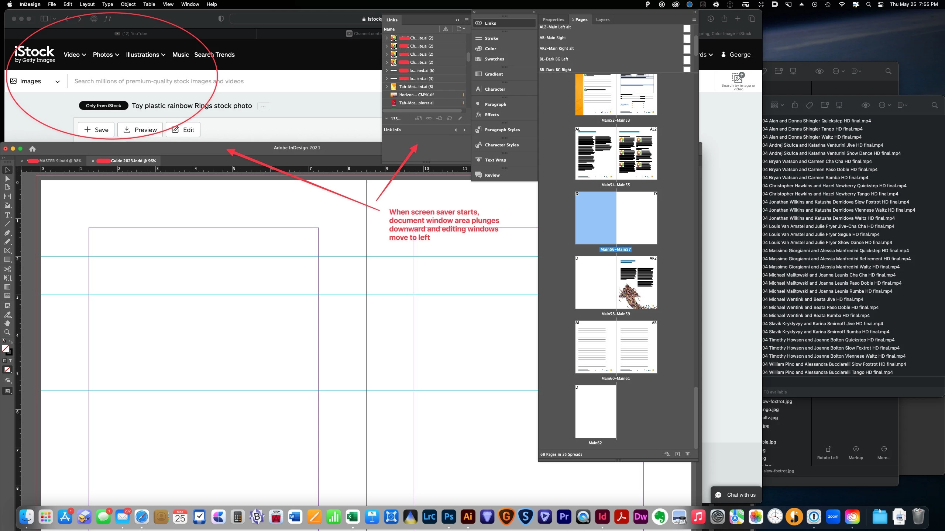
Task: Toggle formatting affects text button
Action: tap(10, 361)
